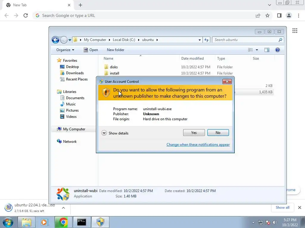The width and height of the screenshot is (305, 228).
Task: Click No in User Account Control dialog
Action: click(x=218, y=133)
